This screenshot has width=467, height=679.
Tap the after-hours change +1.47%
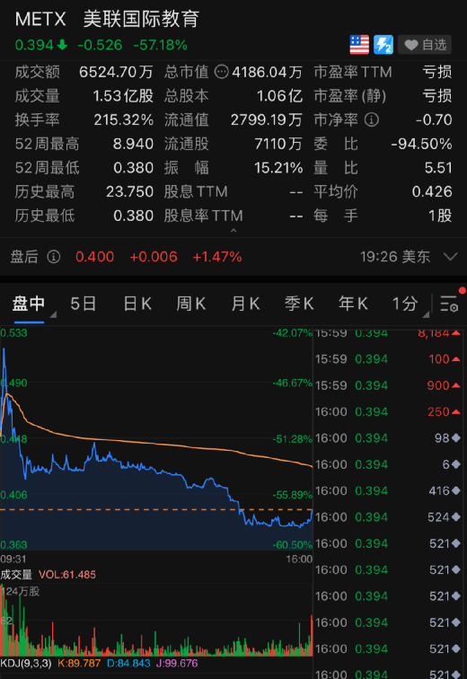click(x=216, y=257)
